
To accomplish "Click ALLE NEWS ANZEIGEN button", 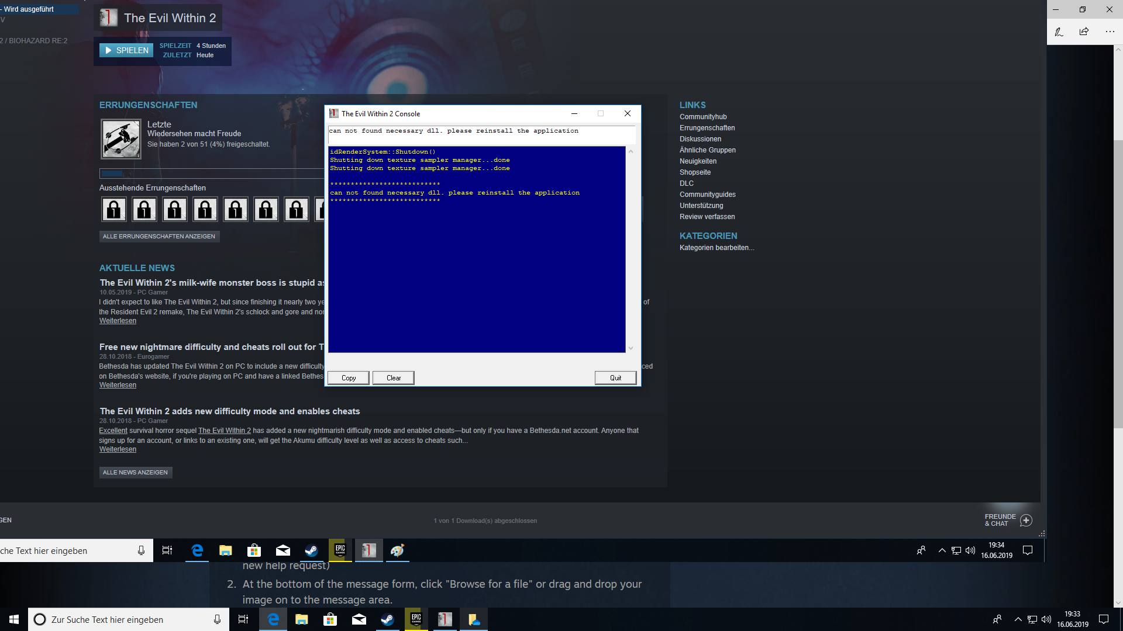I will (x=136, y=473).
